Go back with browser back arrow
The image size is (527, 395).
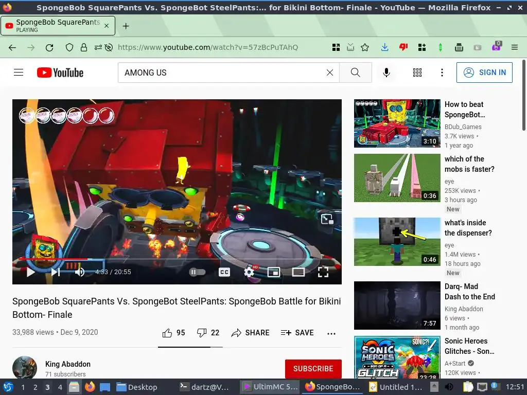pyautogui.click(x=12, y=47)
